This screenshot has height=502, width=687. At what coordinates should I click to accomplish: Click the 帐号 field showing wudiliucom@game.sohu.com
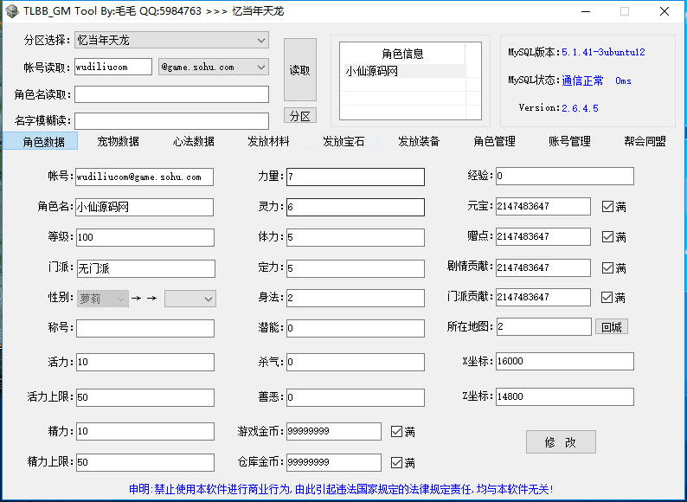click(144, 177)
